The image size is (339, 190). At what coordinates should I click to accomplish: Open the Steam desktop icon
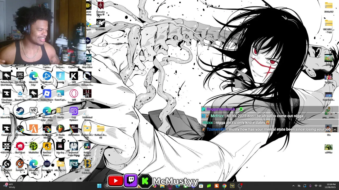click(x=20, y=113)
